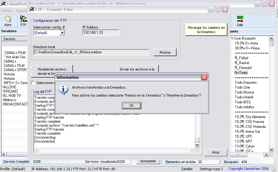Select the Todo Música bouquet
Image resolution: width=278 pixels, height=172 pixels.
coord(244,92)
